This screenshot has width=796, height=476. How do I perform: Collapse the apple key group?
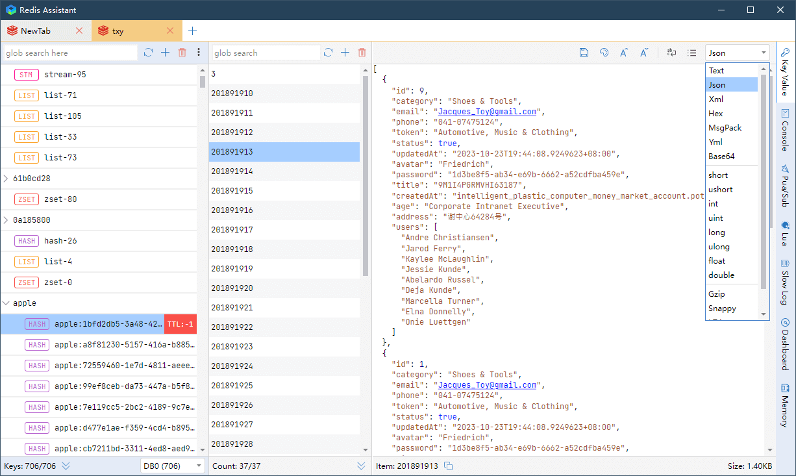click(6, 303)
